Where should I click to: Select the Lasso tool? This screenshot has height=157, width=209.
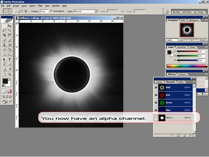(x=4, y=31)
